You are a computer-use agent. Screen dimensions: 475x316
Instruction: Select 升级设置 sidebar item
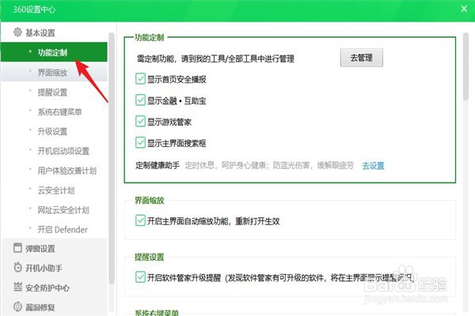point(54,131)
